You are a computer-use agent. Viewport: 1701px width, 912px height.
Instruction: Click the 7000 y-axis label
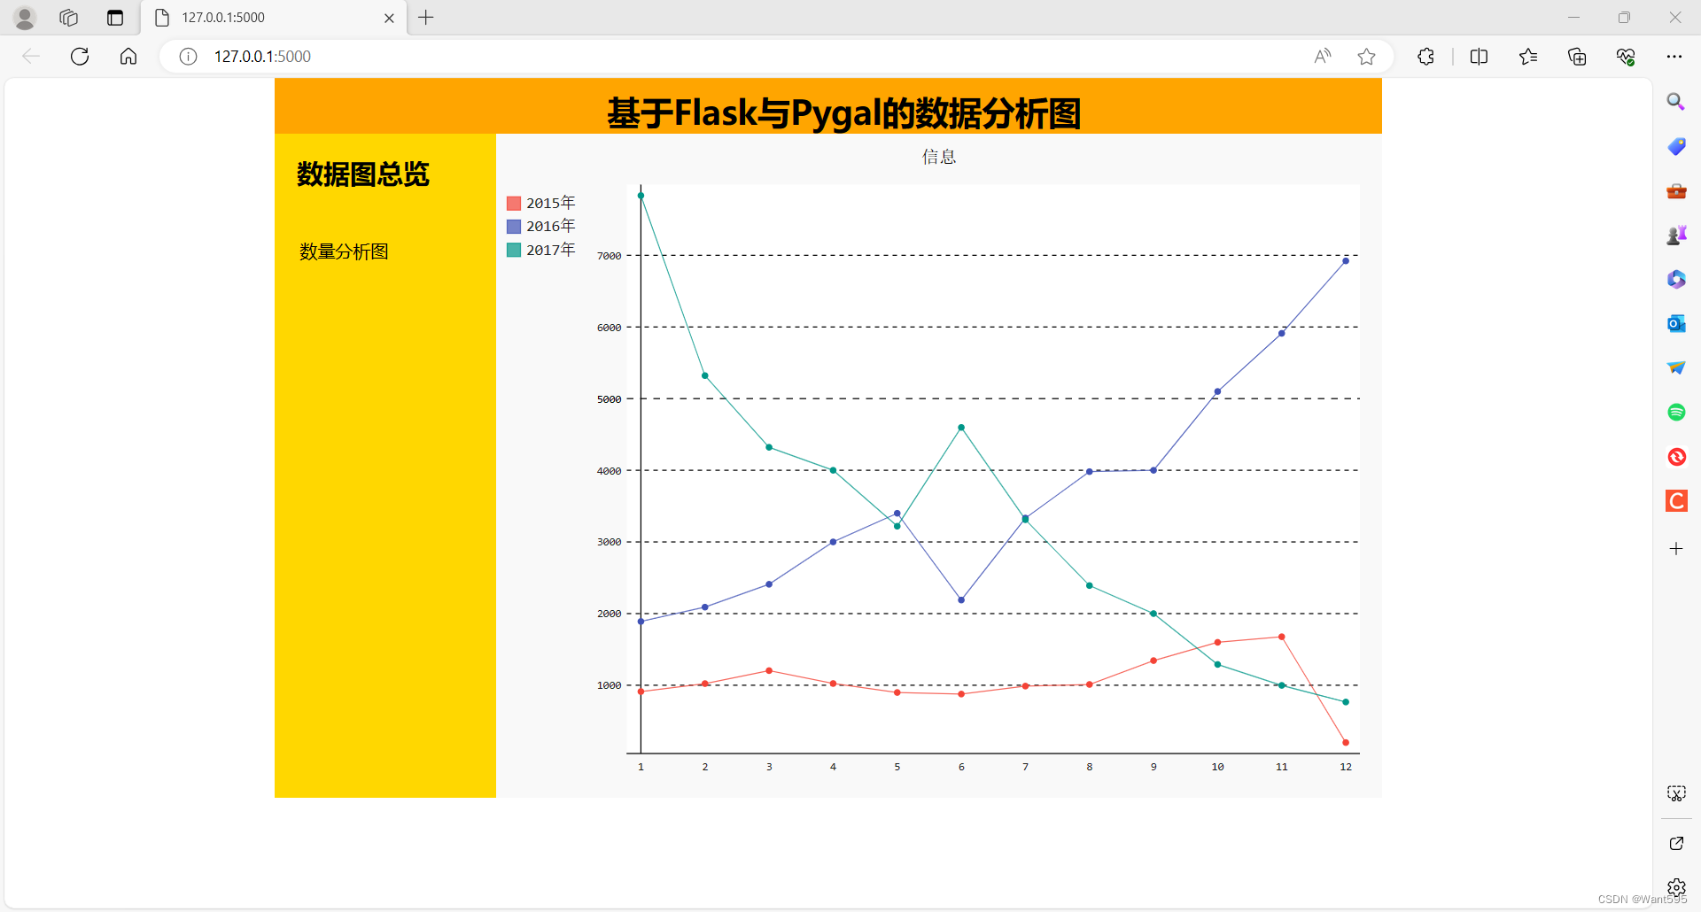pyautogui.click(x=609, y=256)
